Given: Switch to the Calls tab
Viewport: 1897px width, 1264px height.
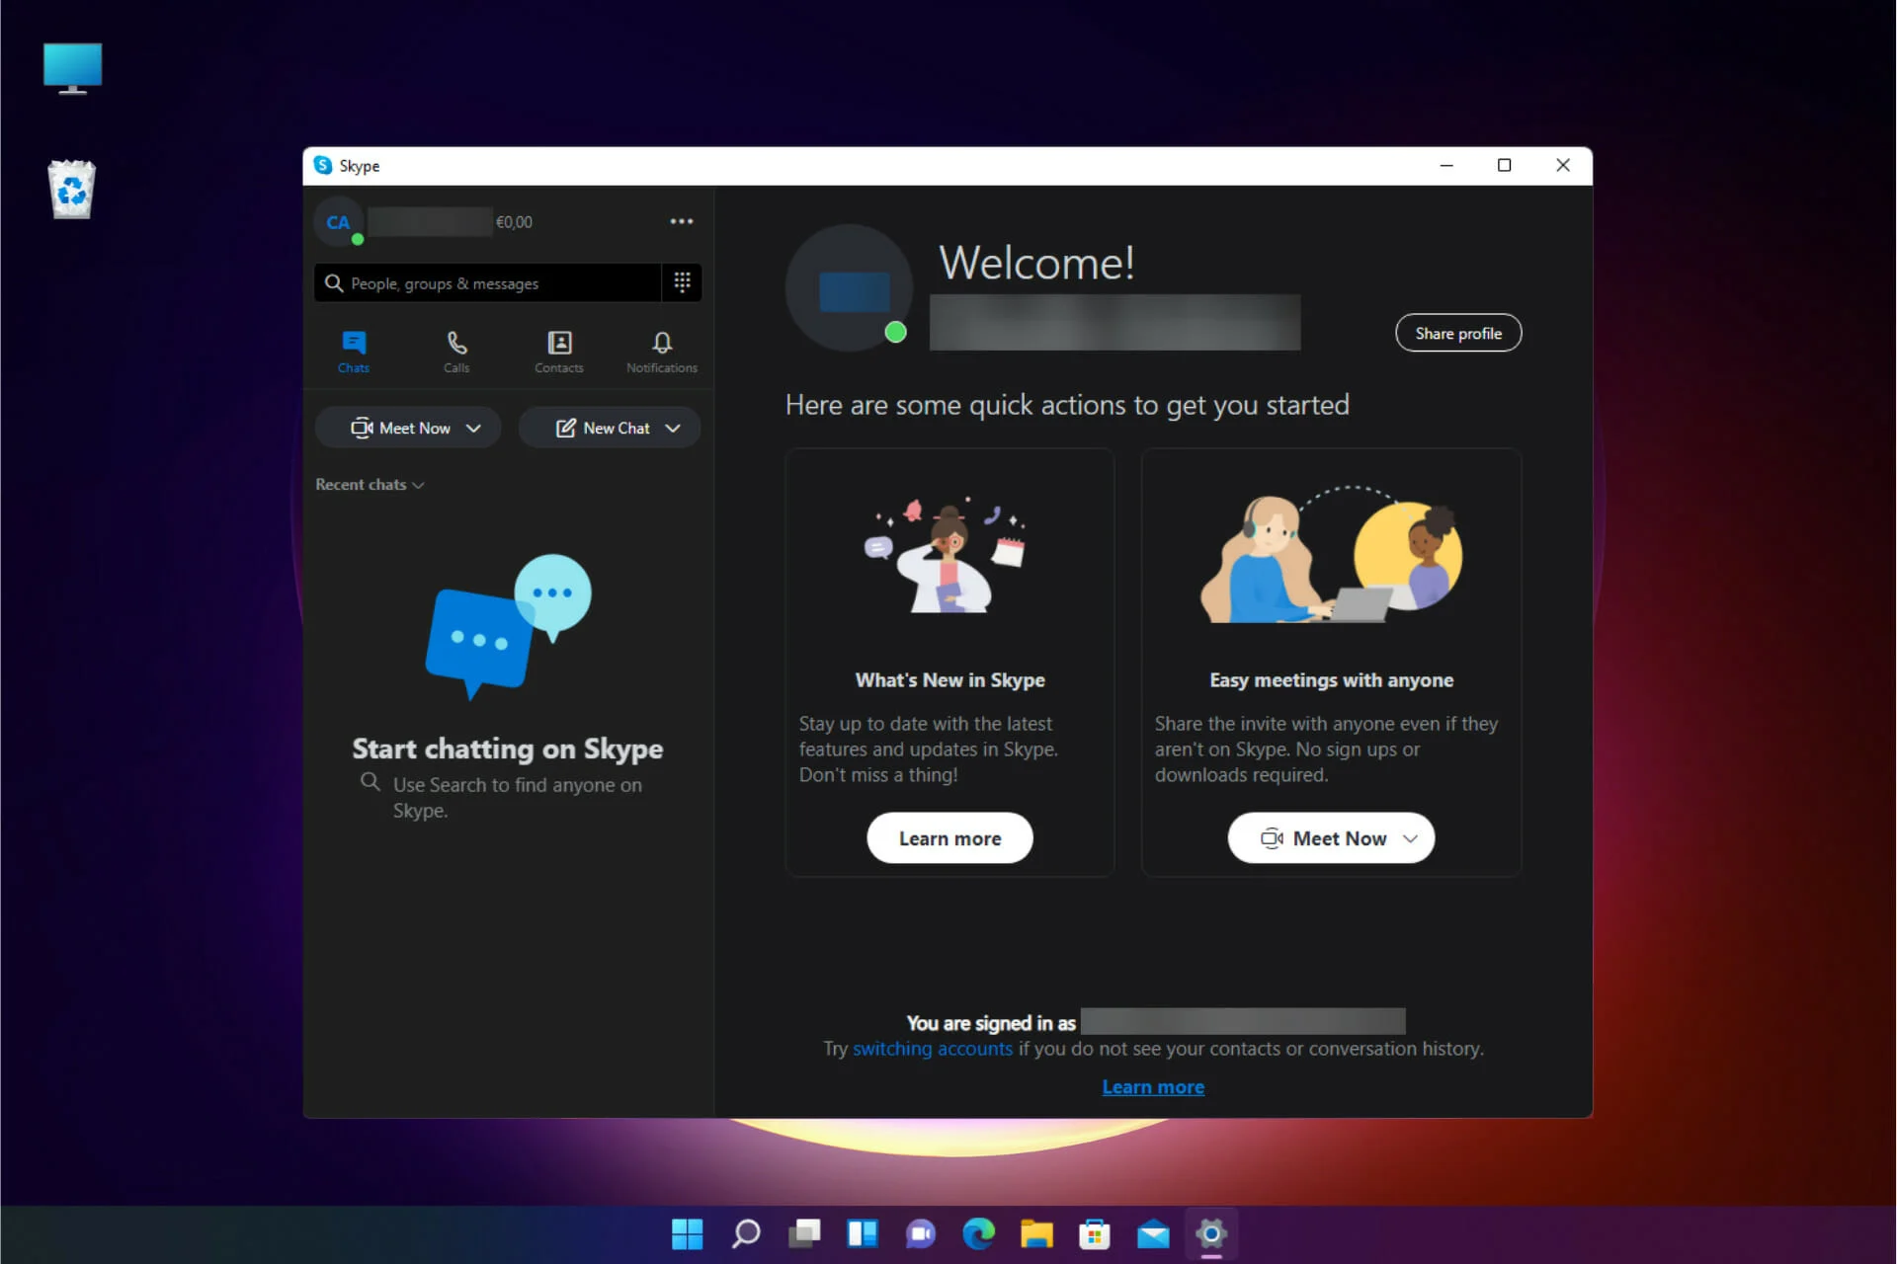Looking at the screenshot, I should (x=456, y=352).
